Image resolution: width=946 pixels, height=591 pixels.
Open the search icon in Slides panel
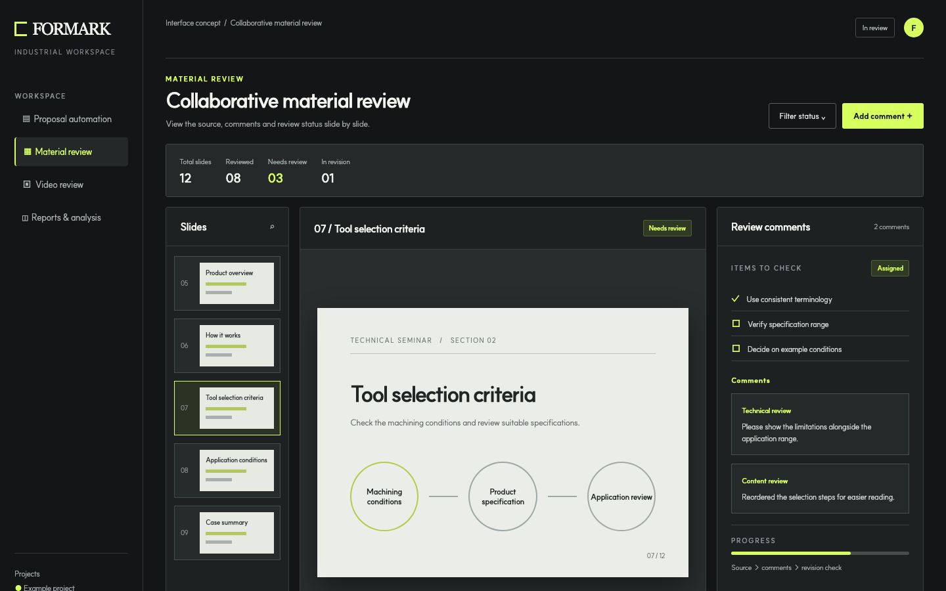coord(272,227)
